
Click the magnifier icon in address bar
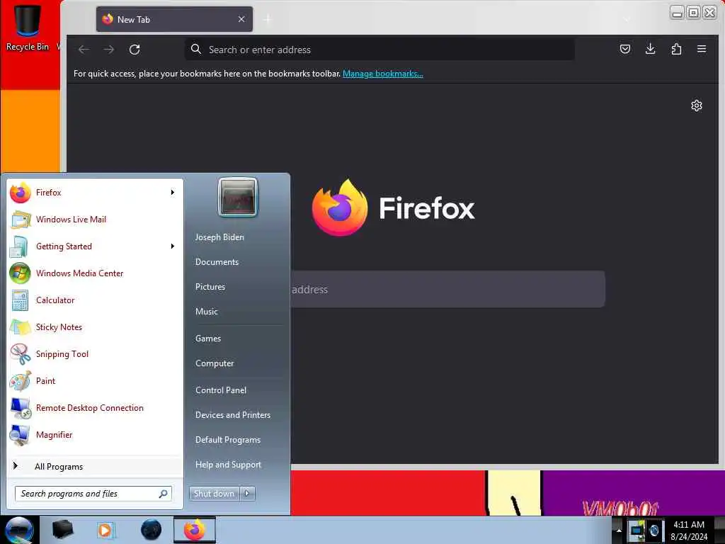click(x=196, y=49)
